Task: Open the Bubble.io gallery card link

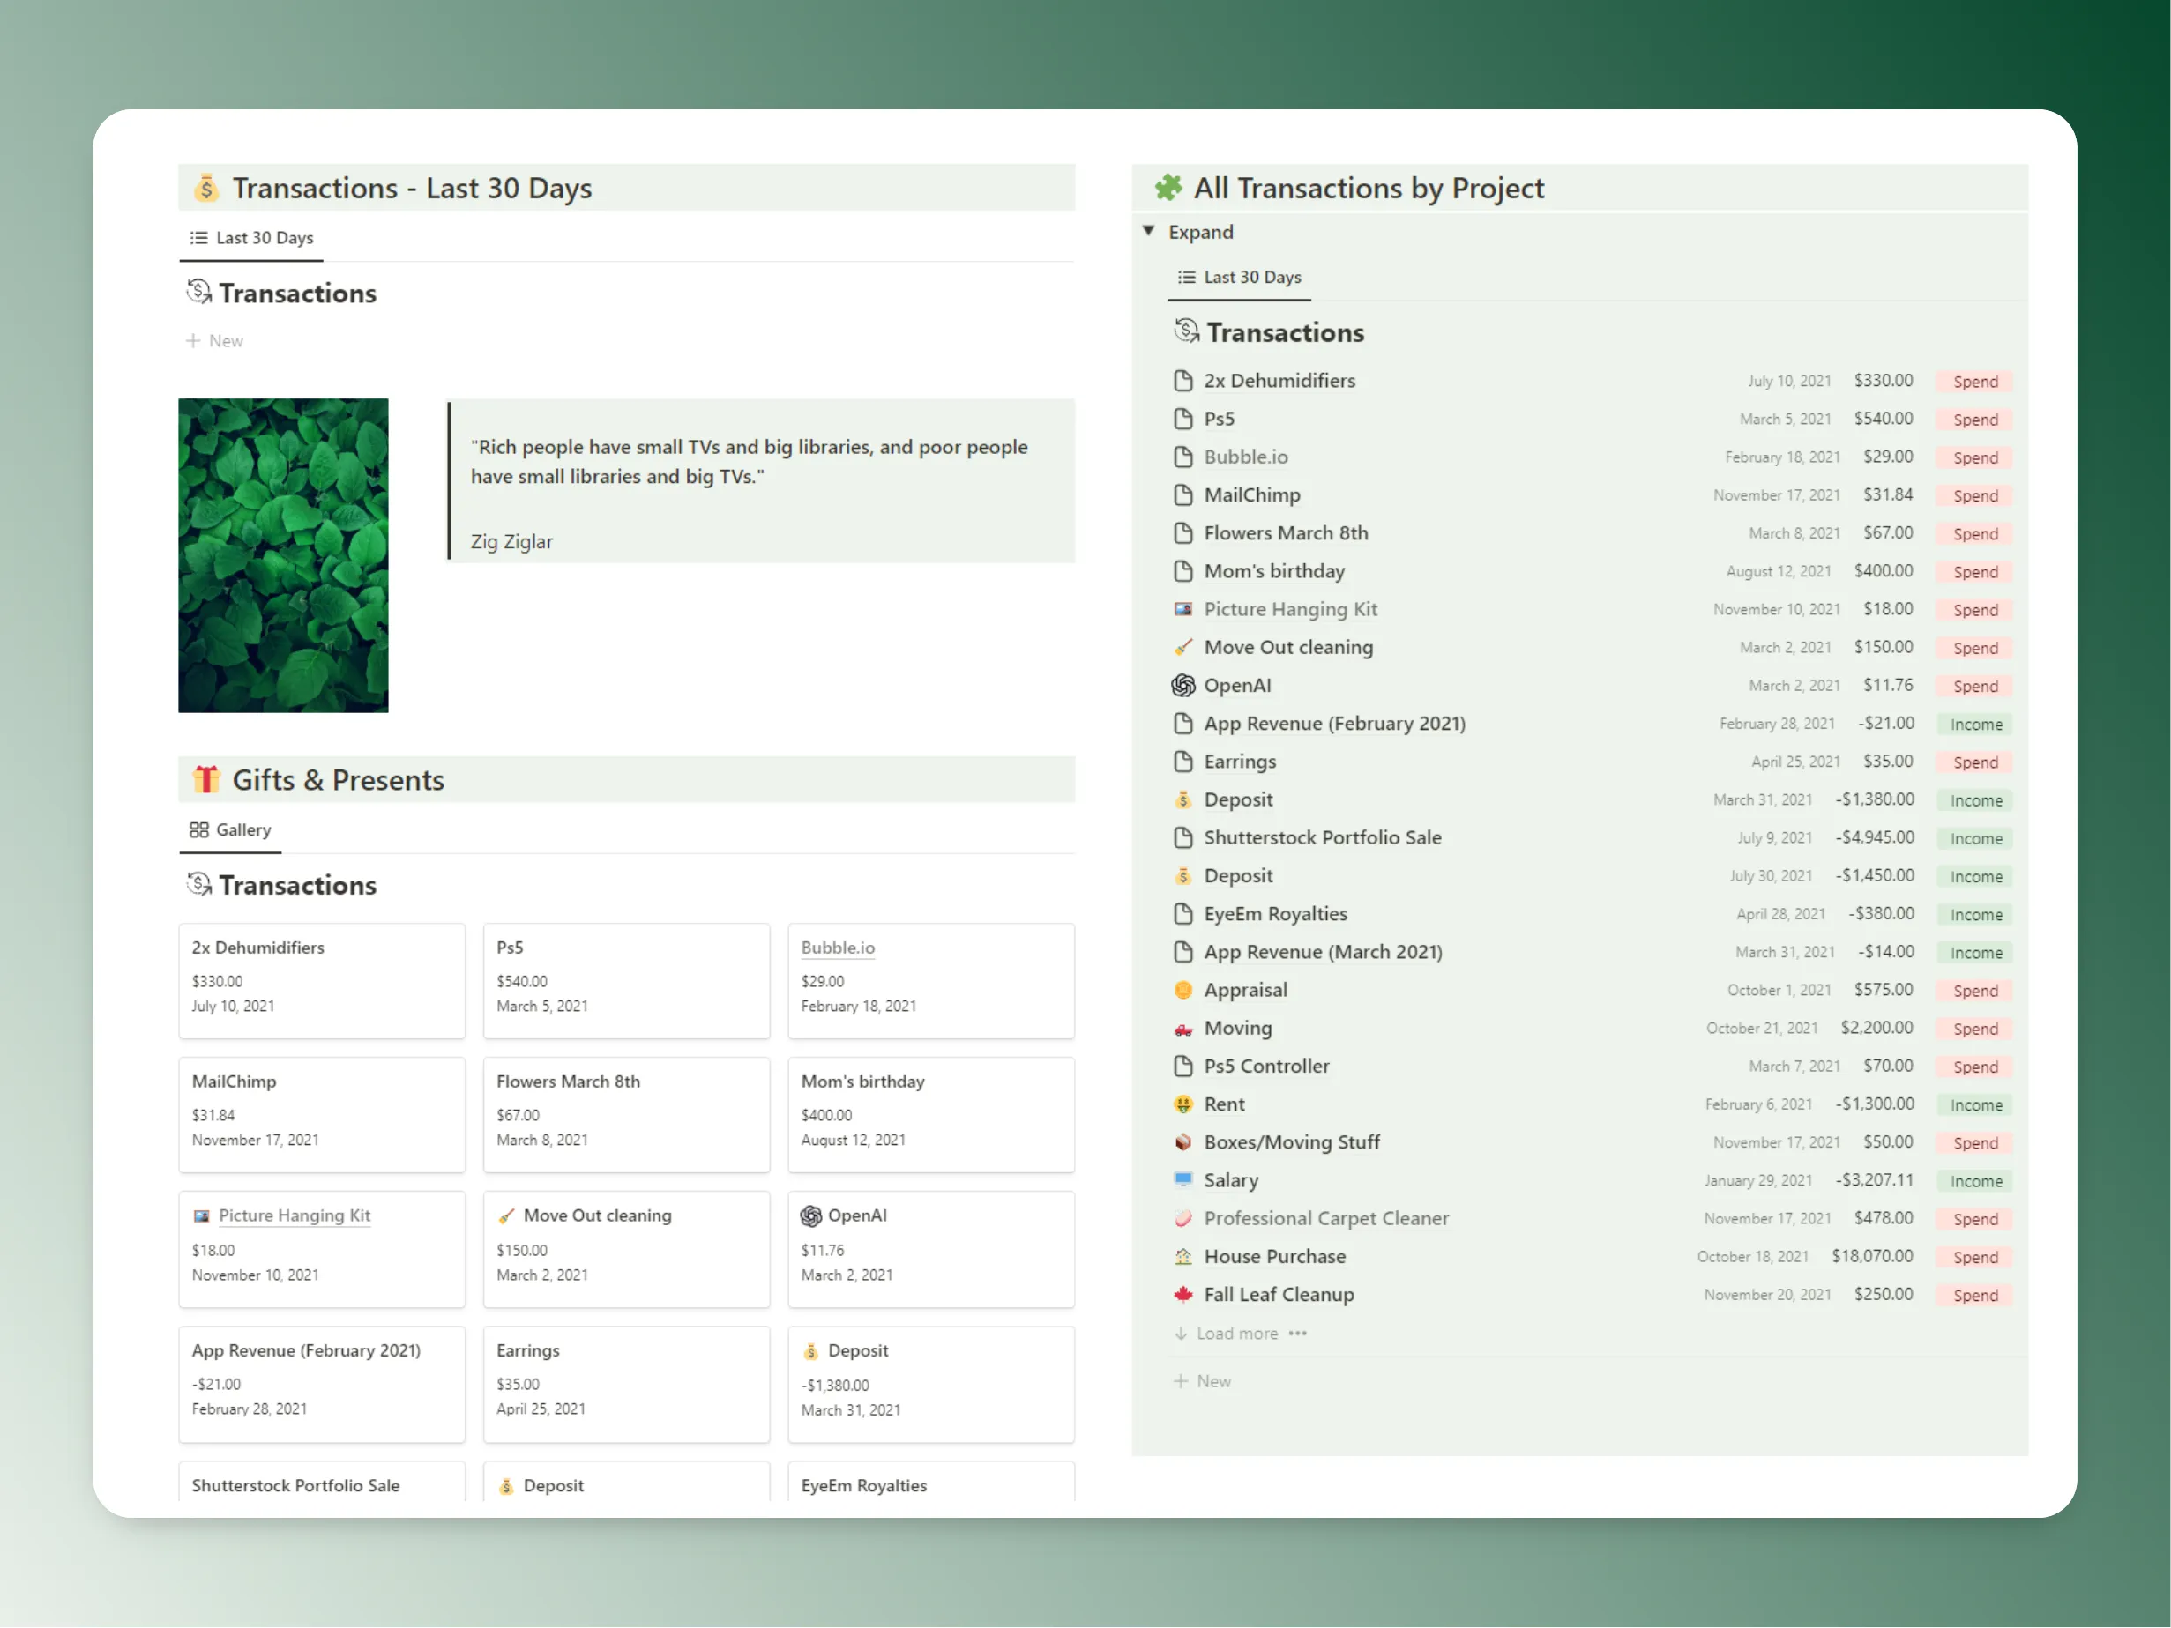Action: [x=837, y=948]
